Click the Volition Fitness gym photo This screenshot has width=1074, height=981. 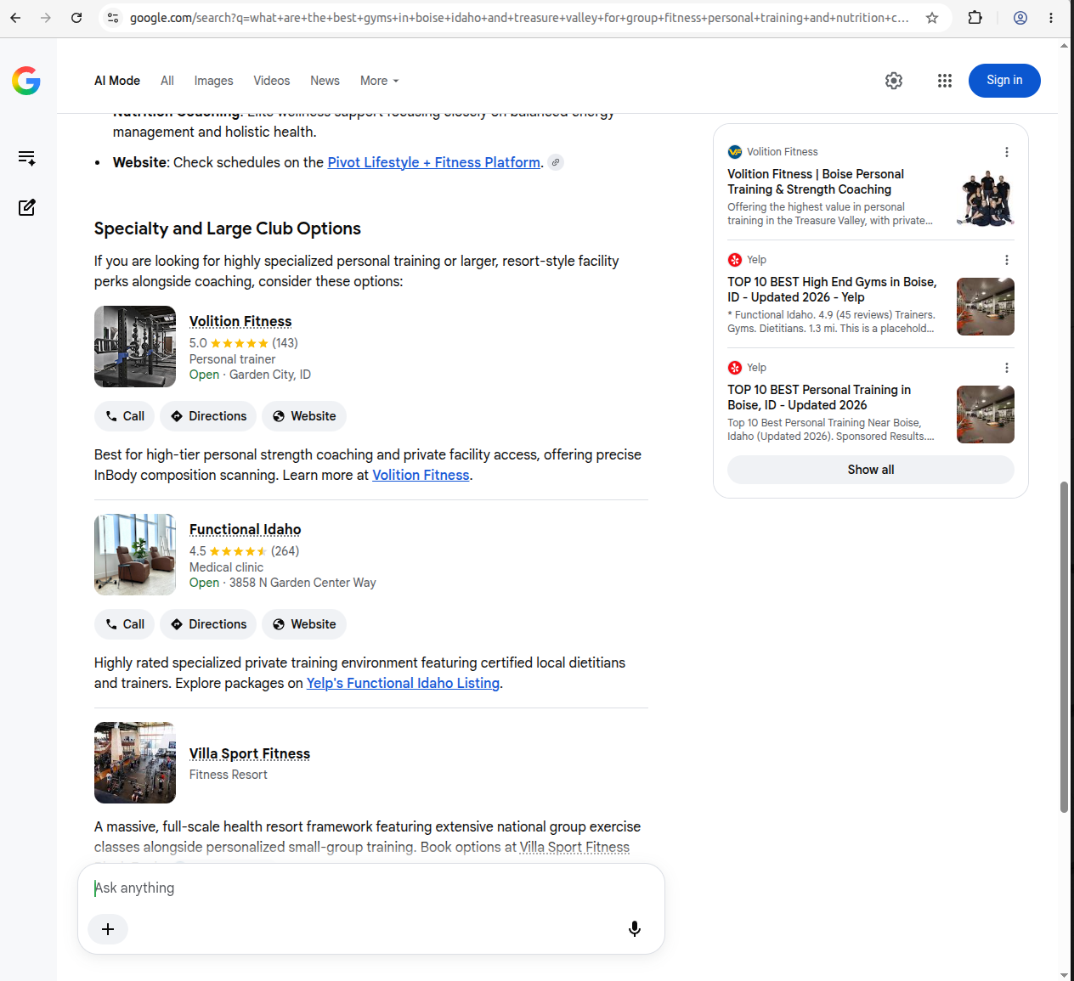coord(135,347)
